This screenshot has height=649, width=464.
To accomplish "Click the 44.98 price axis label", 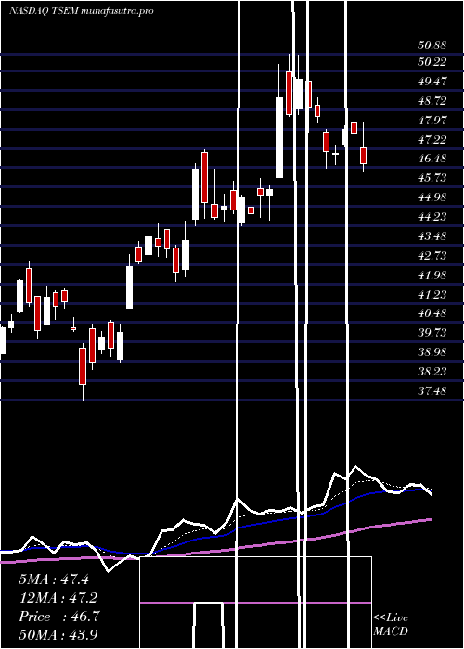I will pyautogui.click(x=432, y=197).
